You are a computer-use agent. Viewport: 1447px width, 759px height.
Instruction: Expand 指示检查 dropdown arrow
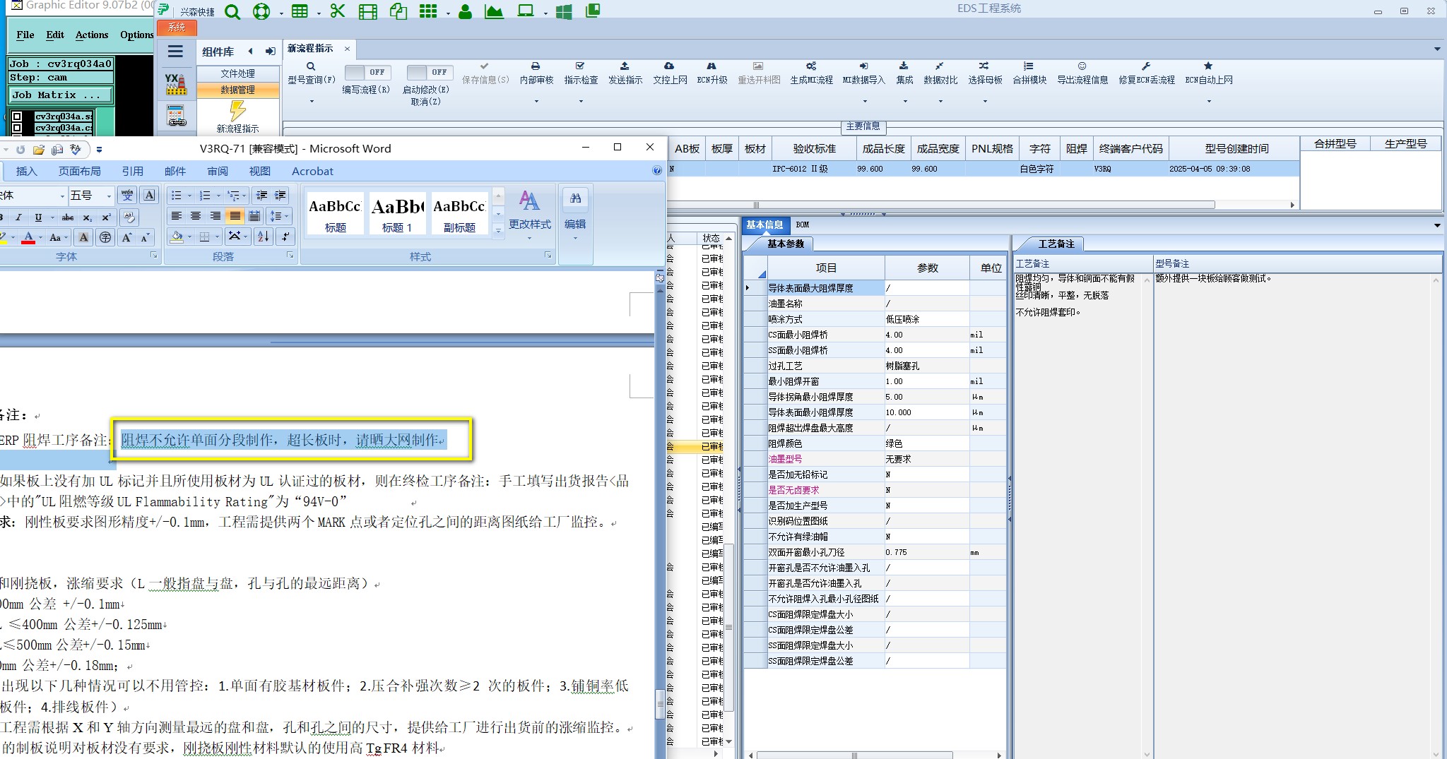pyautogui.click(x=581, y=101)
